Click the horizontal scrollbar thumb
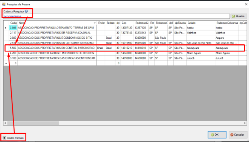This screenshot has height=142, width=249. coord(33,123)
